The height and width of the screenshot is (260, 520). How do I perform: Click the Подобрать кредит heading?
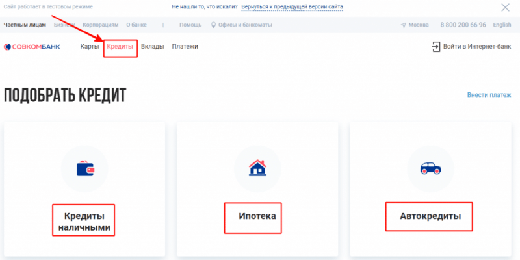pyautogui.click(x=65, y=95)
